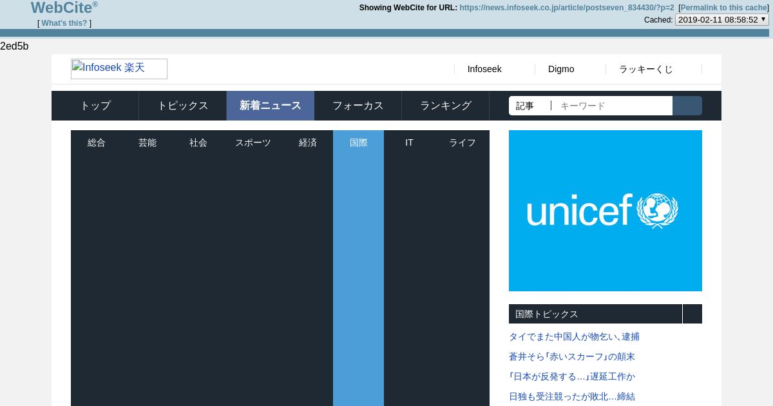This screenshot has width=773, height=406.
Task: Open the Infoseek header link
Action: point(484,69)
